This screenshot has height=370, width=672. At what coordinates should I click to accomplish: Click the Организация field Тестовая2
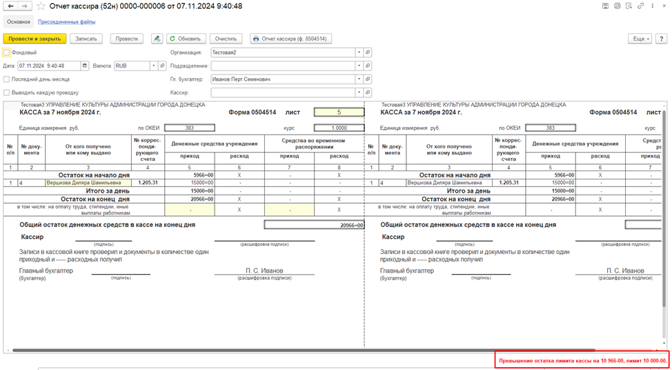pos(283,52)
